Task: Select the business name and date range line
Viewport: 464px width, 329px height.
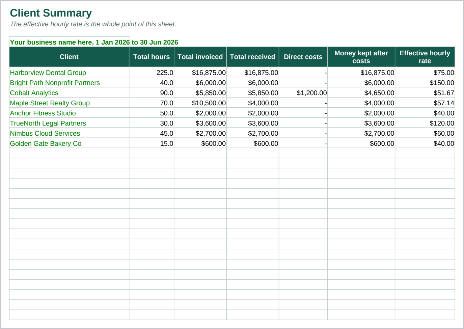Action: coord(94,42)
